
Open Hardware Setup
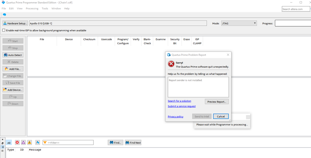pos(15,23)
